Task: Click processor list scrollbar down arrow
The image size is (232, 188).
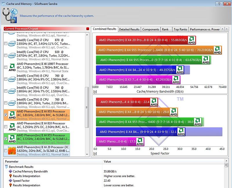Action: click(87, 154)
